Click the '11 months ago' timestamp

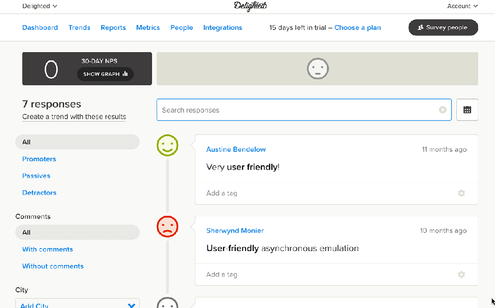click(444, 150)
